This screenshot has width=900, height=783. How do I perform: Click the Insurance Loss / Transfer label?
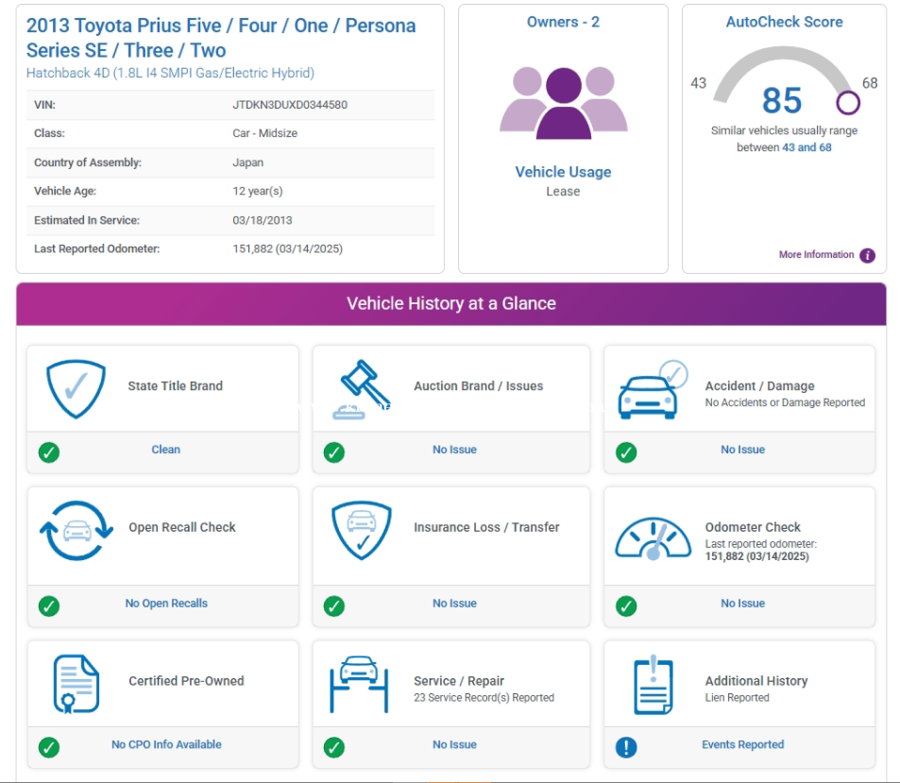[x=486, y=527]
